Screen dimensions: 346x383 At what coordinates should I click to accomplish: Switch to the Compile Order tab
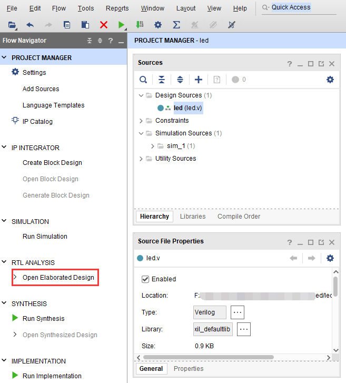[x=239, y=217]
